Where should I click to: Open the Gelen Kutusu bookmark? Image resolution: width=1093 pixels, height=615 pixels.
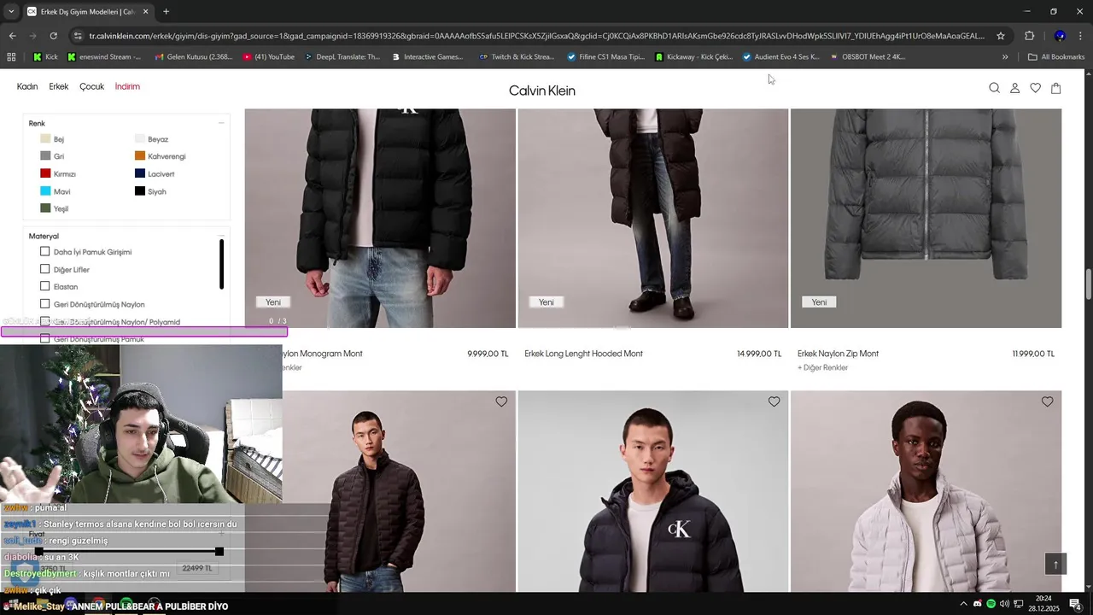193,57
